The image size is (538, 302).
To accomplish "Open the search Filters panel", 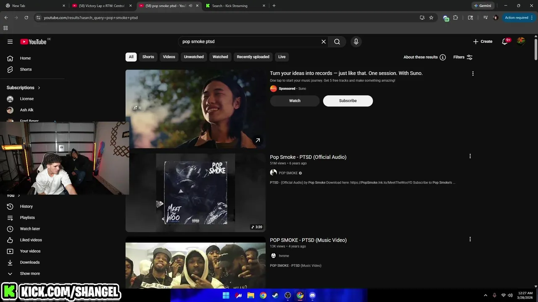I will click(463, 57).
